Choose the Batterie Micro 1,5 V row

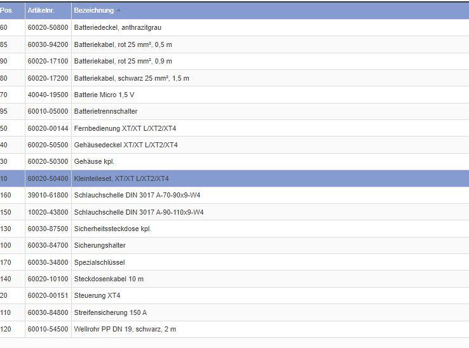point(104,95)
